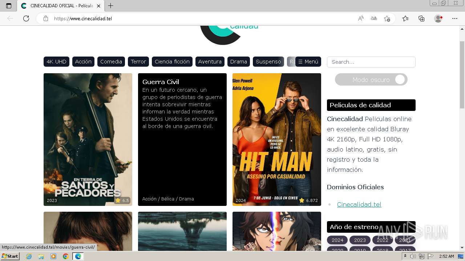Open the Favorites list
This screenshot has width=465, height=261.
[405, 18]
